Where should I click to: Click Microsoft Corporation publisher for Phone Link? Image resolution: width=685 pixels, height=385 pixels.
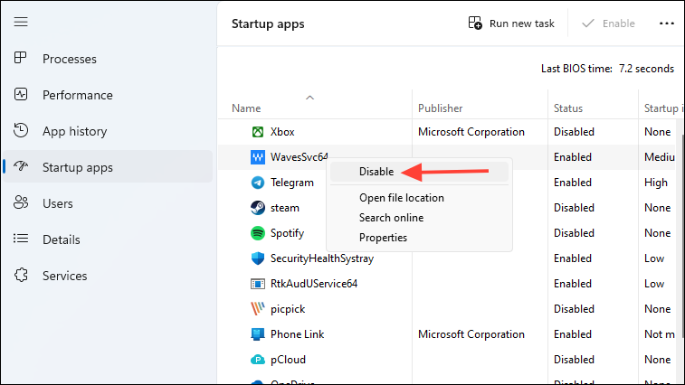tap(471, 334)
